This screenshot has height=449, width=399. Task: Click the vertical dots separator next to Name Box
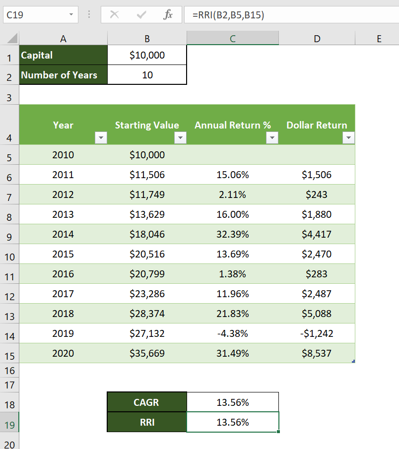click(x=88, y=14)
